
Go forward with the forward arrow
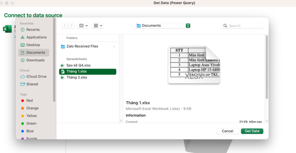(71, 25)
